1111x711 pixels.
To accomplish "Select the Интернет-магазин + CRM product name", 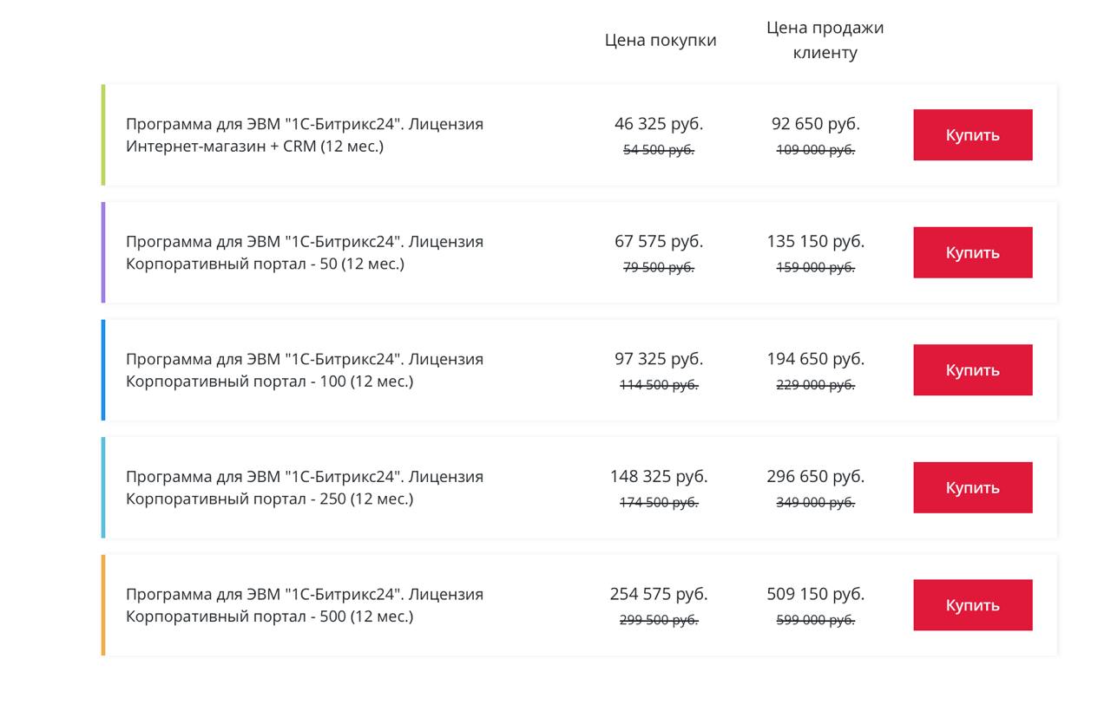I will click(x=304, y=134).
